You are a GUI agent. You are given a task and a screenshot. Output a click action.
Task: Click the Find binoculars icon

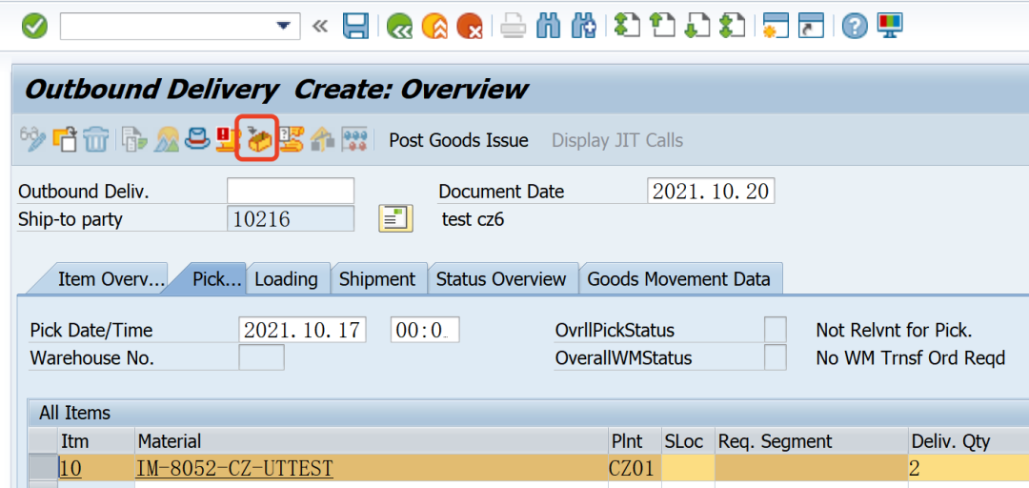[x=547, y=27]
